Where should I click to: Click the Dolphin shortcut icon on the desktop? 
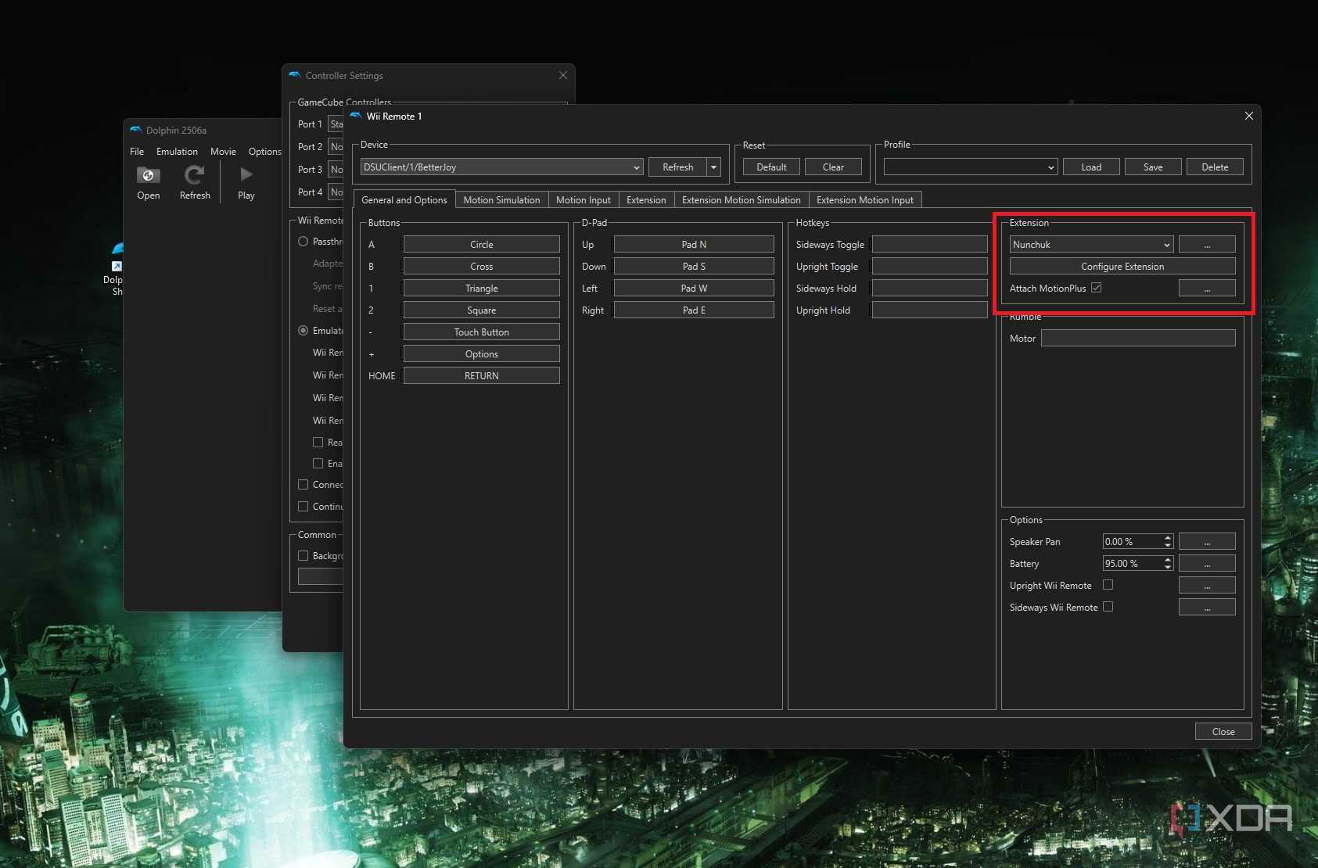click(117, 257)
